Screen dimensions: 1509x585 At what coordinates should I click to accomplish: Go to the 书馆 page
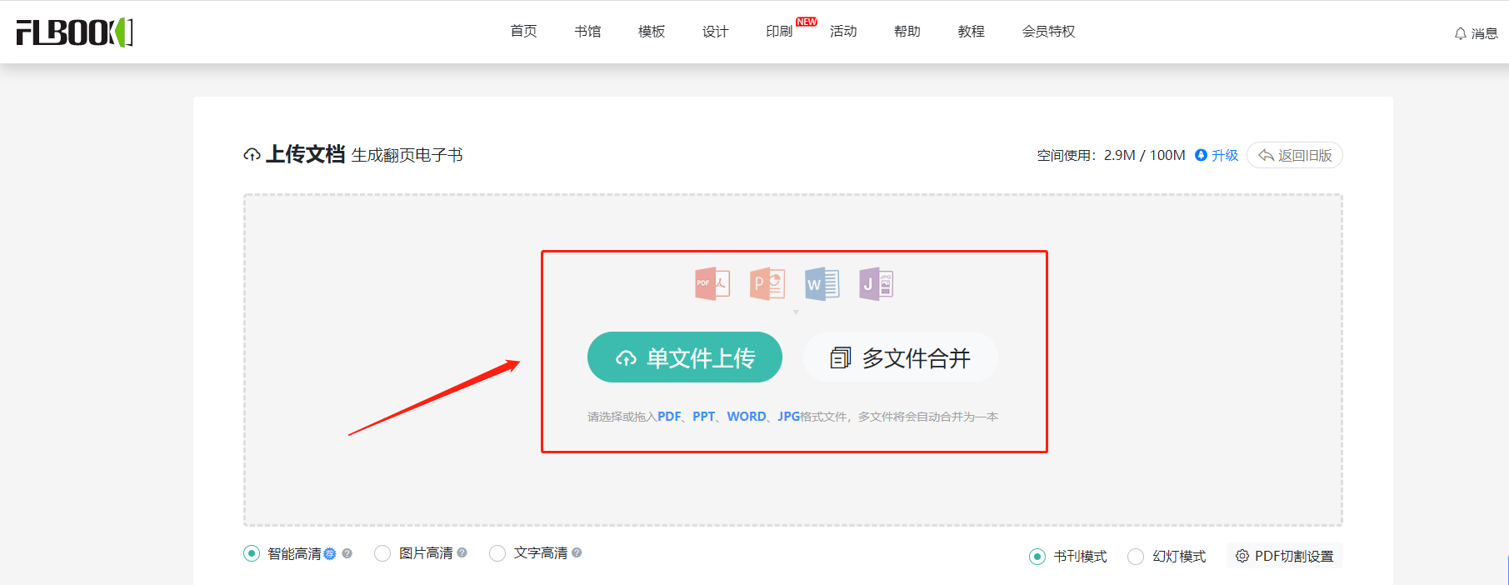[587, 31]
